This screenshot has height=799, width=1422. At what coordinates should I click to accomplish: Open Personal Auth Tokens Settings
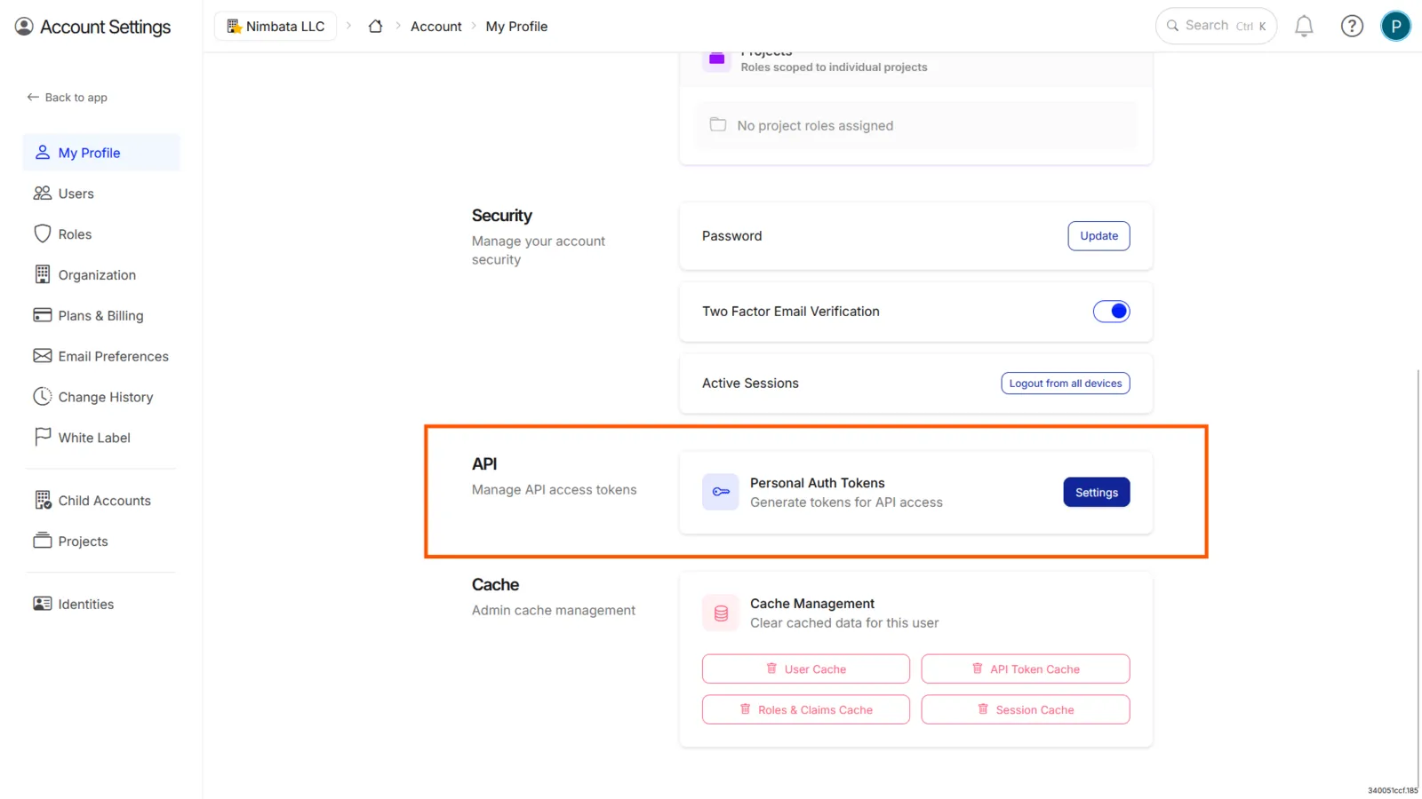tap(1096, 493)
